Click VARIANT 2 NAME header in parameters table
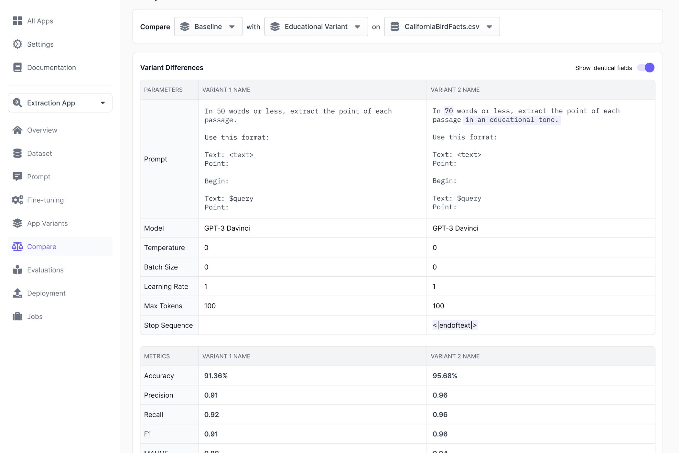 455,90
